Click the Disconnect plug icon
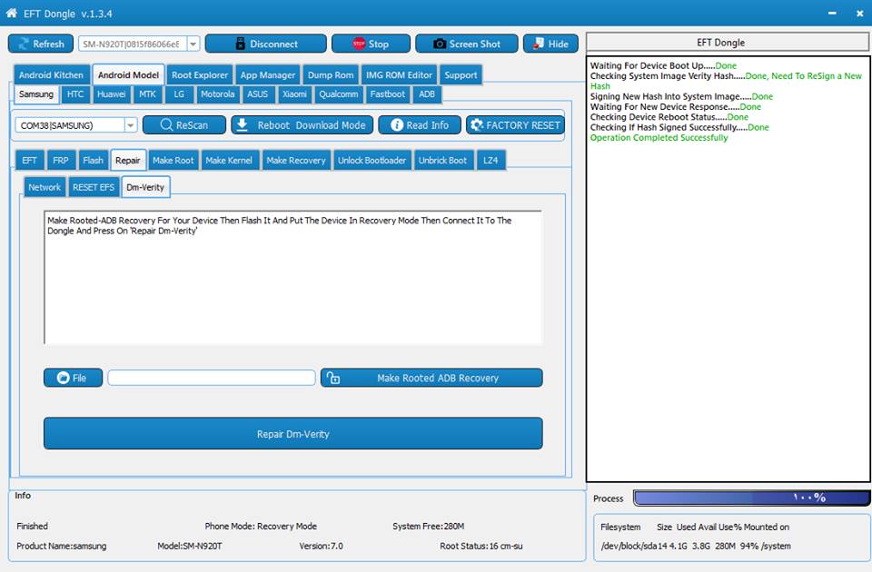The height and width of the screenshot is (572, 872). (x=240, y=44)
